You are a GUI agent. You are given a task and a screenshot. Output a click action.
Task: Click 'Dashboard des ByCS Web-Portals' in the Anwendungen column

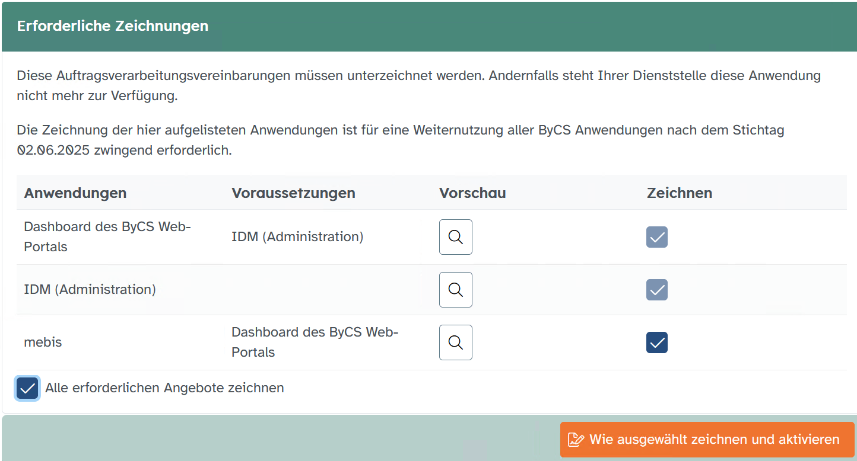(x=107, y=236)
